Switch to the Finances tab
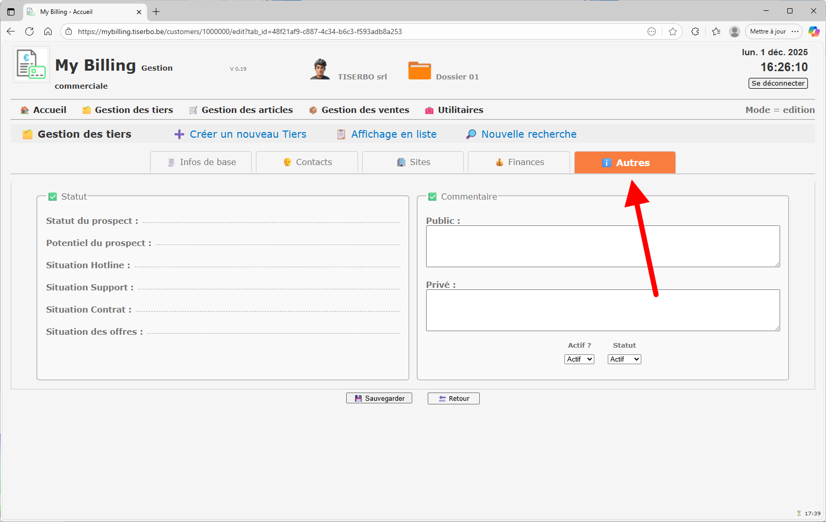 pyautogui.click(x=519, y=162)
